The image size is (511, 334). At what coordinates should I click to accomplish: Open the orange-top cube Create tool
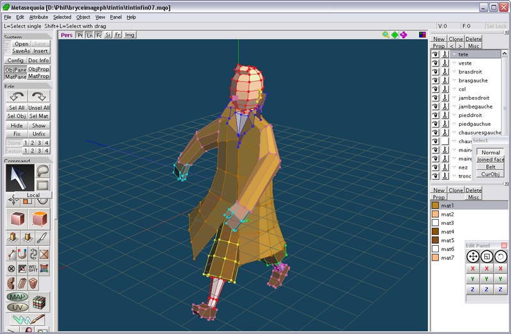coord(40,218)
